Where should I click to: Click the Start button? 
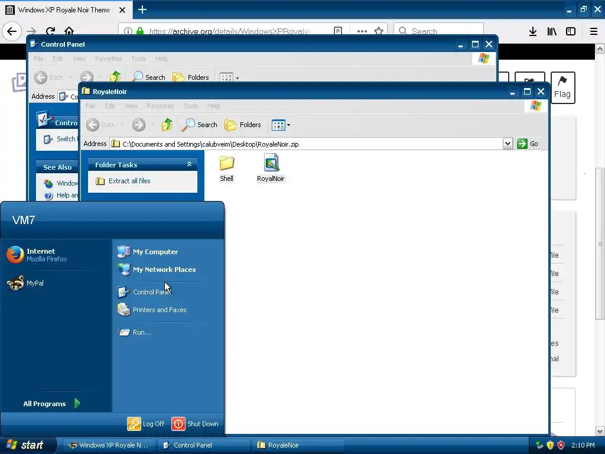pos(27,445)
